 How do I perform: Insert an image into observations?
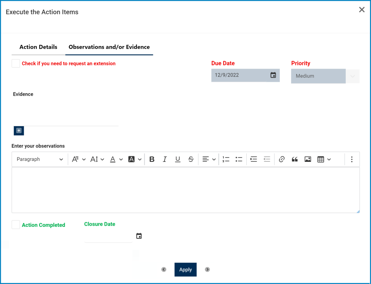(308, 159)
